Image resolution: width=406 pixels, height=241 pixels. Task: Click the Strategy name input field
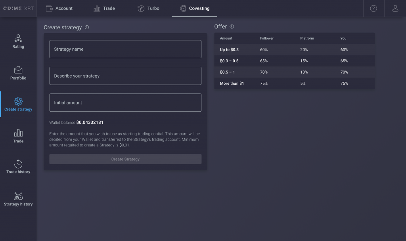point(125,49)
